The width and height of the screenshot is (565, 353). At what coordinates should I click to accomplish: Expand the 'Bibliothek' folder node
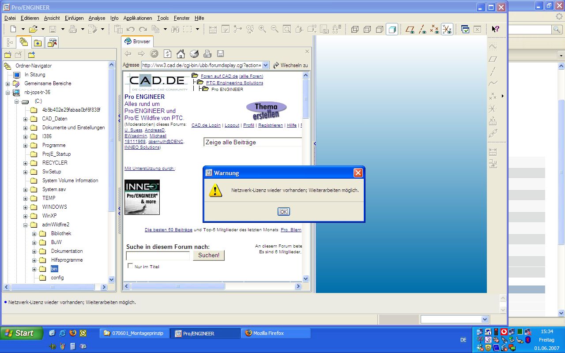pyautogui.click(x=34, y=233)
